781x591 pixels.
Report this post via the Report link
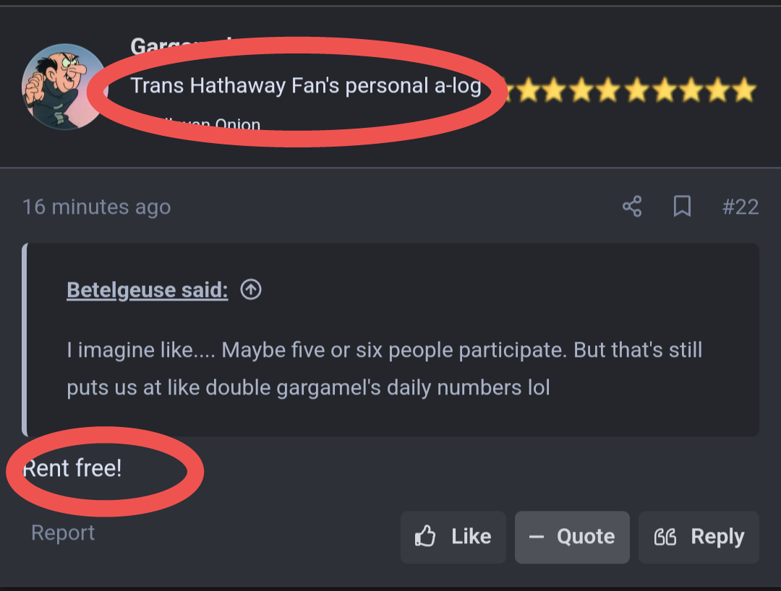pyautogui.click(x=63, y=533)
